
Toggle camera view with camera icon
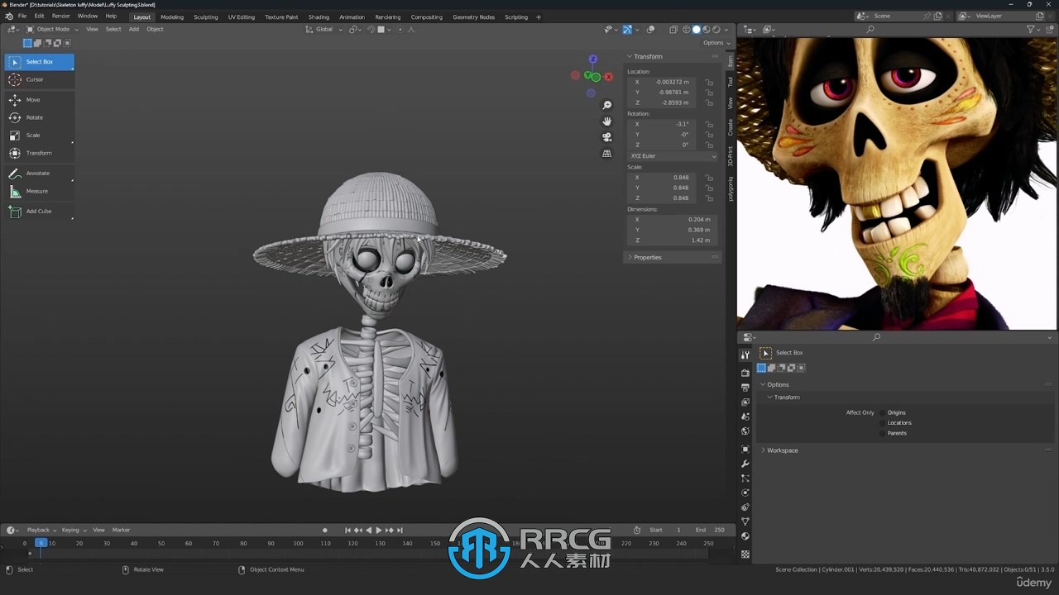(x=607, y=137)
